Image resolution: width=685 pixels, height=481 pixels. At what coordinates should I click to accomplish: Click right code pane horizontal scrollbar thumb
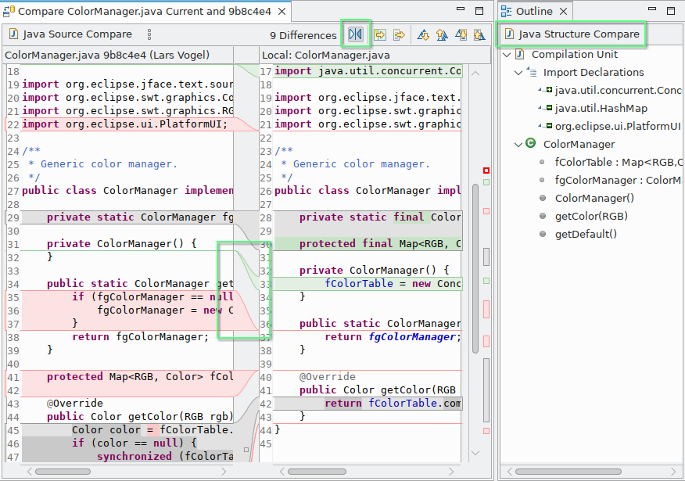tap(317, 472)
